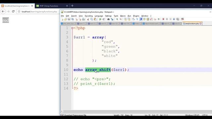The width and height of the screenshot is (212, 119).
Task: Close the localhost arrayfunctions browser tab
Action: [x=32, y=6]
